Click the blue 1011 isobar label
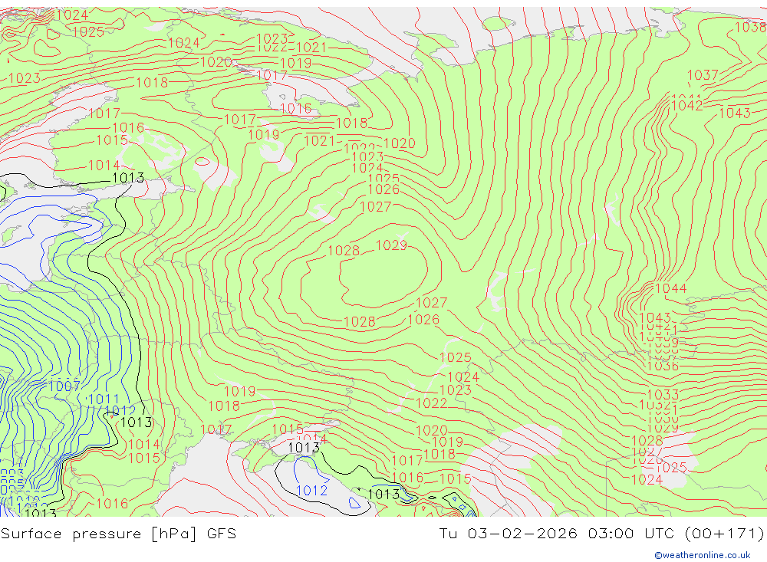 click(104, 399)
